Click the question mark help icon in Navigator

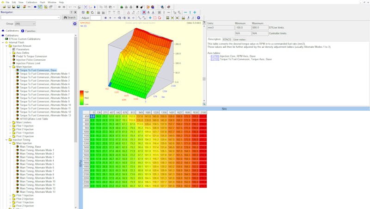coord(71,12)
